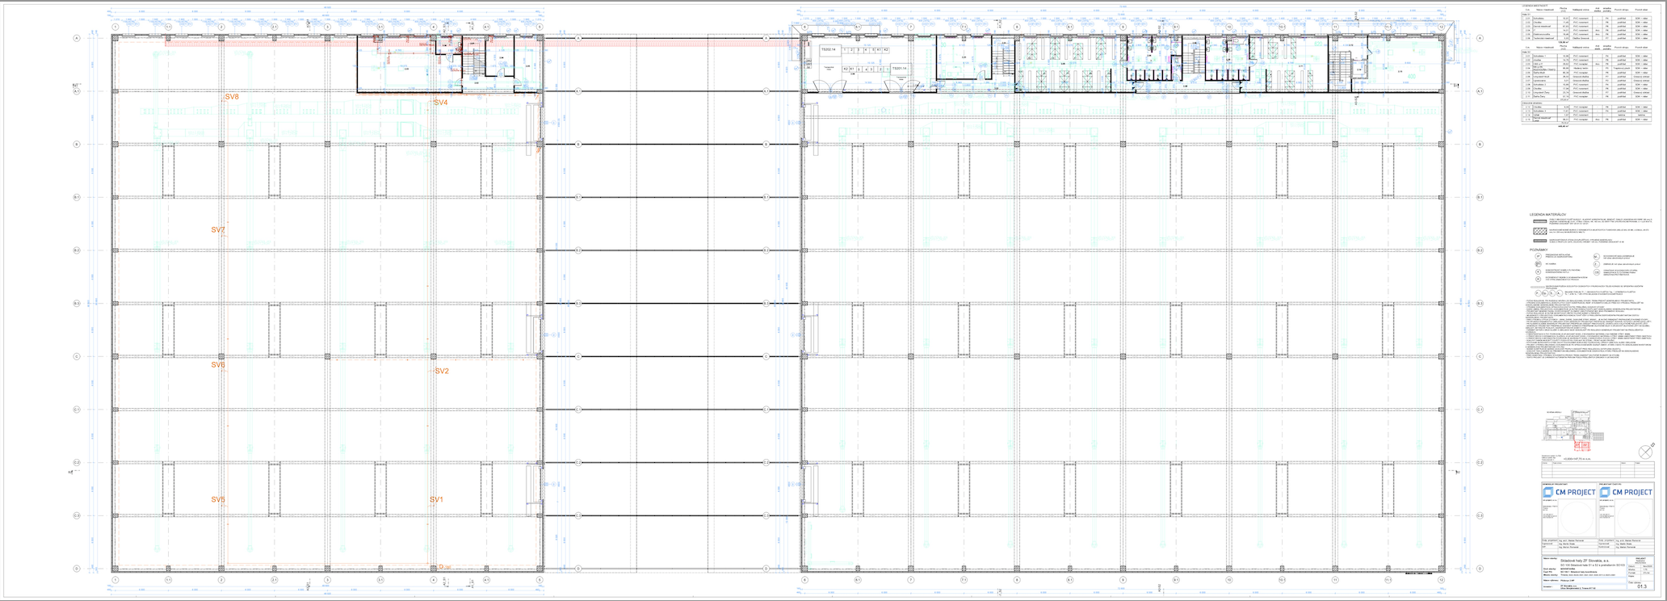Click the LEGENDA MATERIÁLOV heading
The height and width of the screenshot is (601, 1667).
click(x=1547, y=215)
